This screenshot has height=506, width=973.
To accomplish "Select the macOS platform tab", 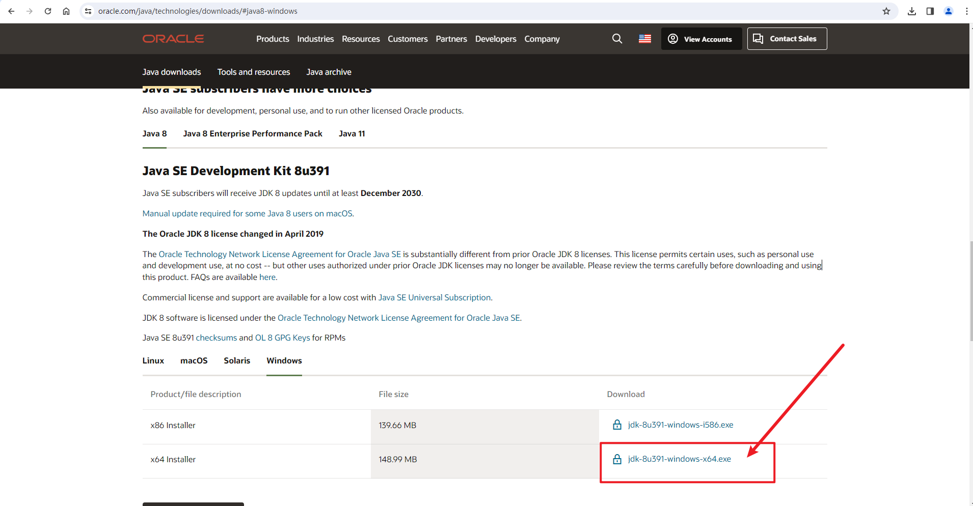I will 194,360.
